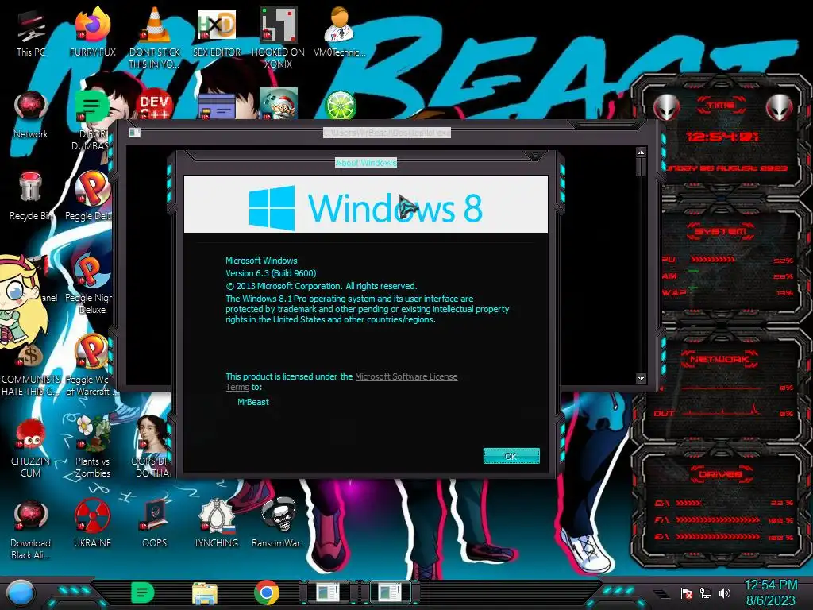Click the right alien head on TIME gadget
Screen dimensions: 813x610
(780, 108)
